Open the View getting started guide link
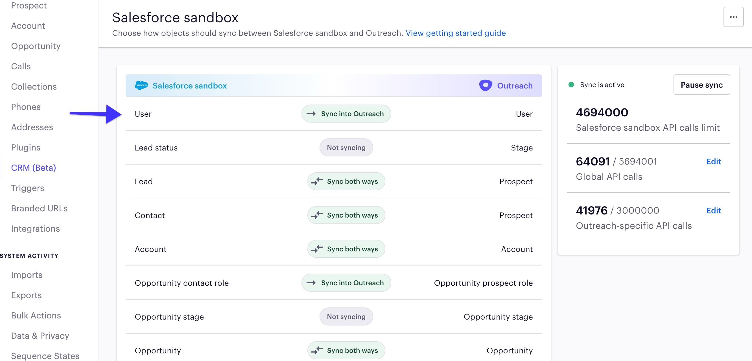 point(455,33)
